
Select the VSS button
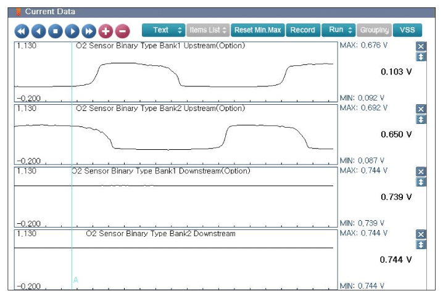407,30
